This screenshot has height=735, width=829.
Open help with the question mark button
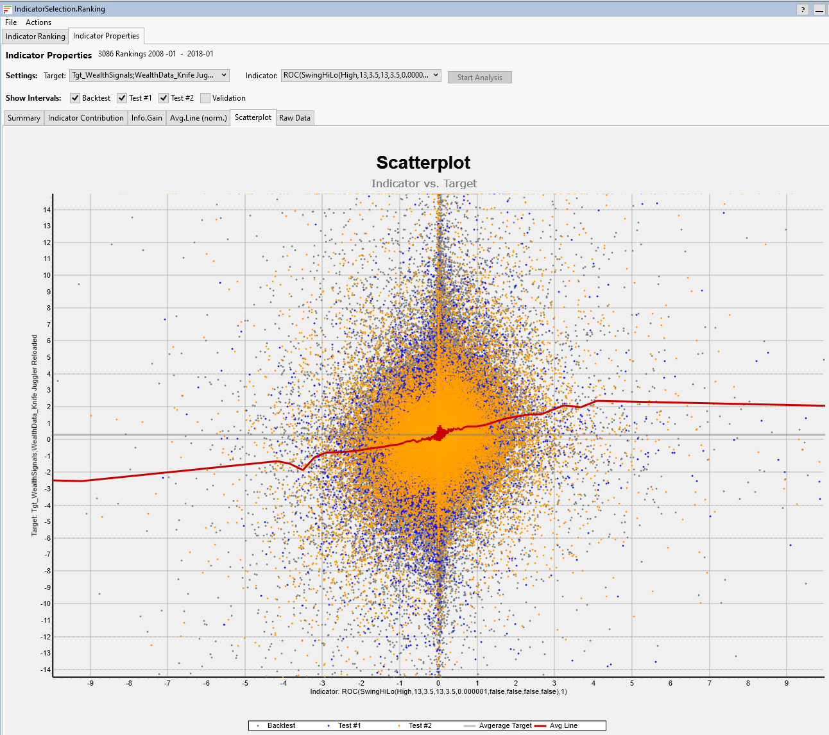coord(803,10)
